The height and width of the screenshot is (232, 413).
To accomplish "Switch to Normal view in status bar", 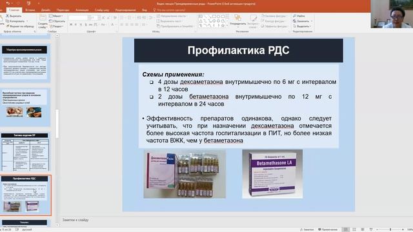I will tap(346, 229).
